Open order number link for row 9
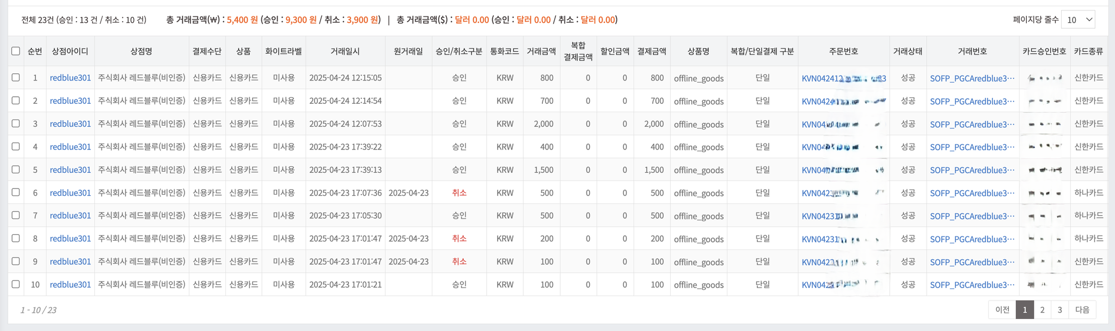 841,262
